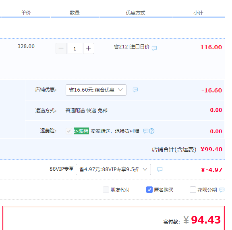Click the comment icon beside 省212:进口日价
The width and height of the screenshot is (232, 230).
[154, 48]
